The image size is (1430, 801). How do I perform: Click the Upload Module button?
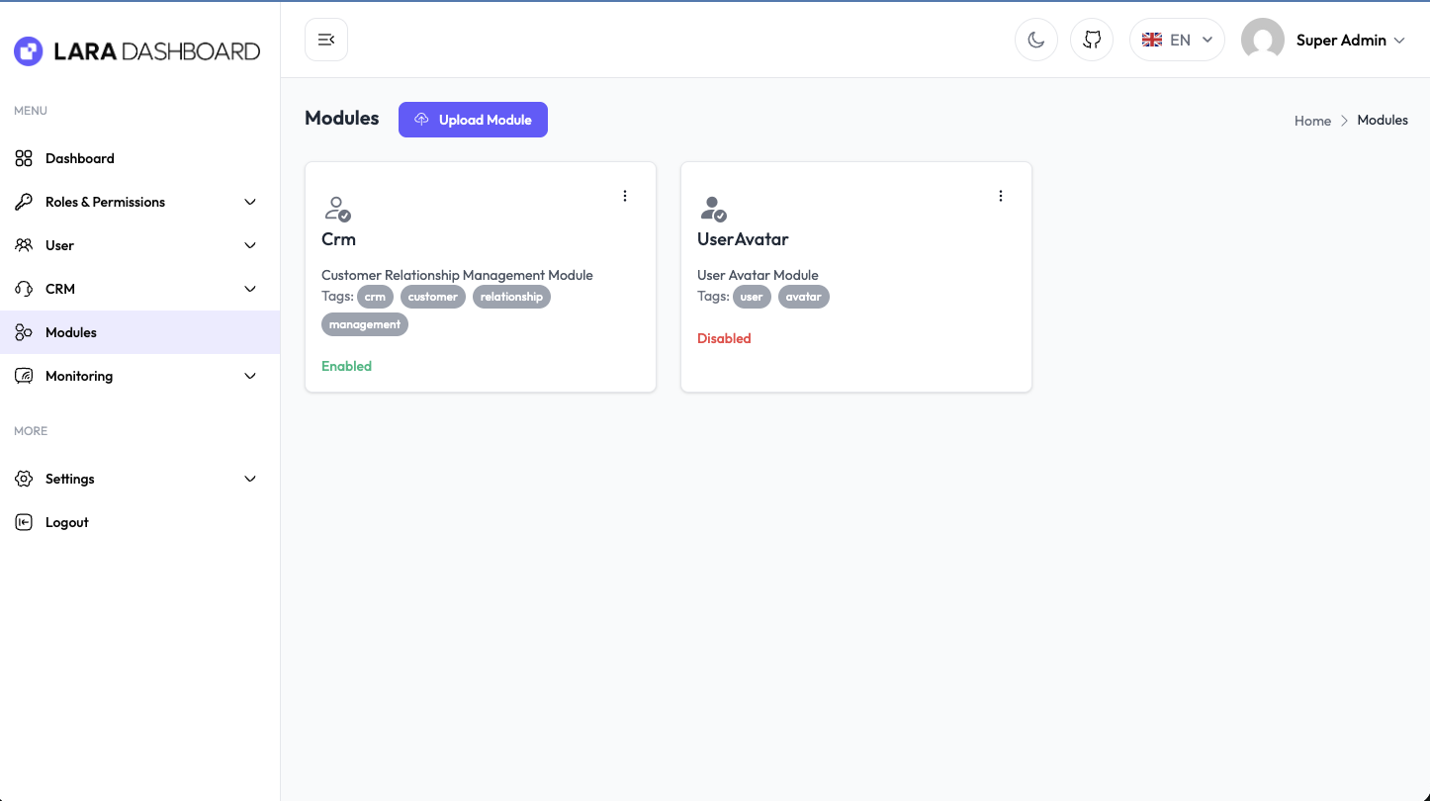point(473,120)
